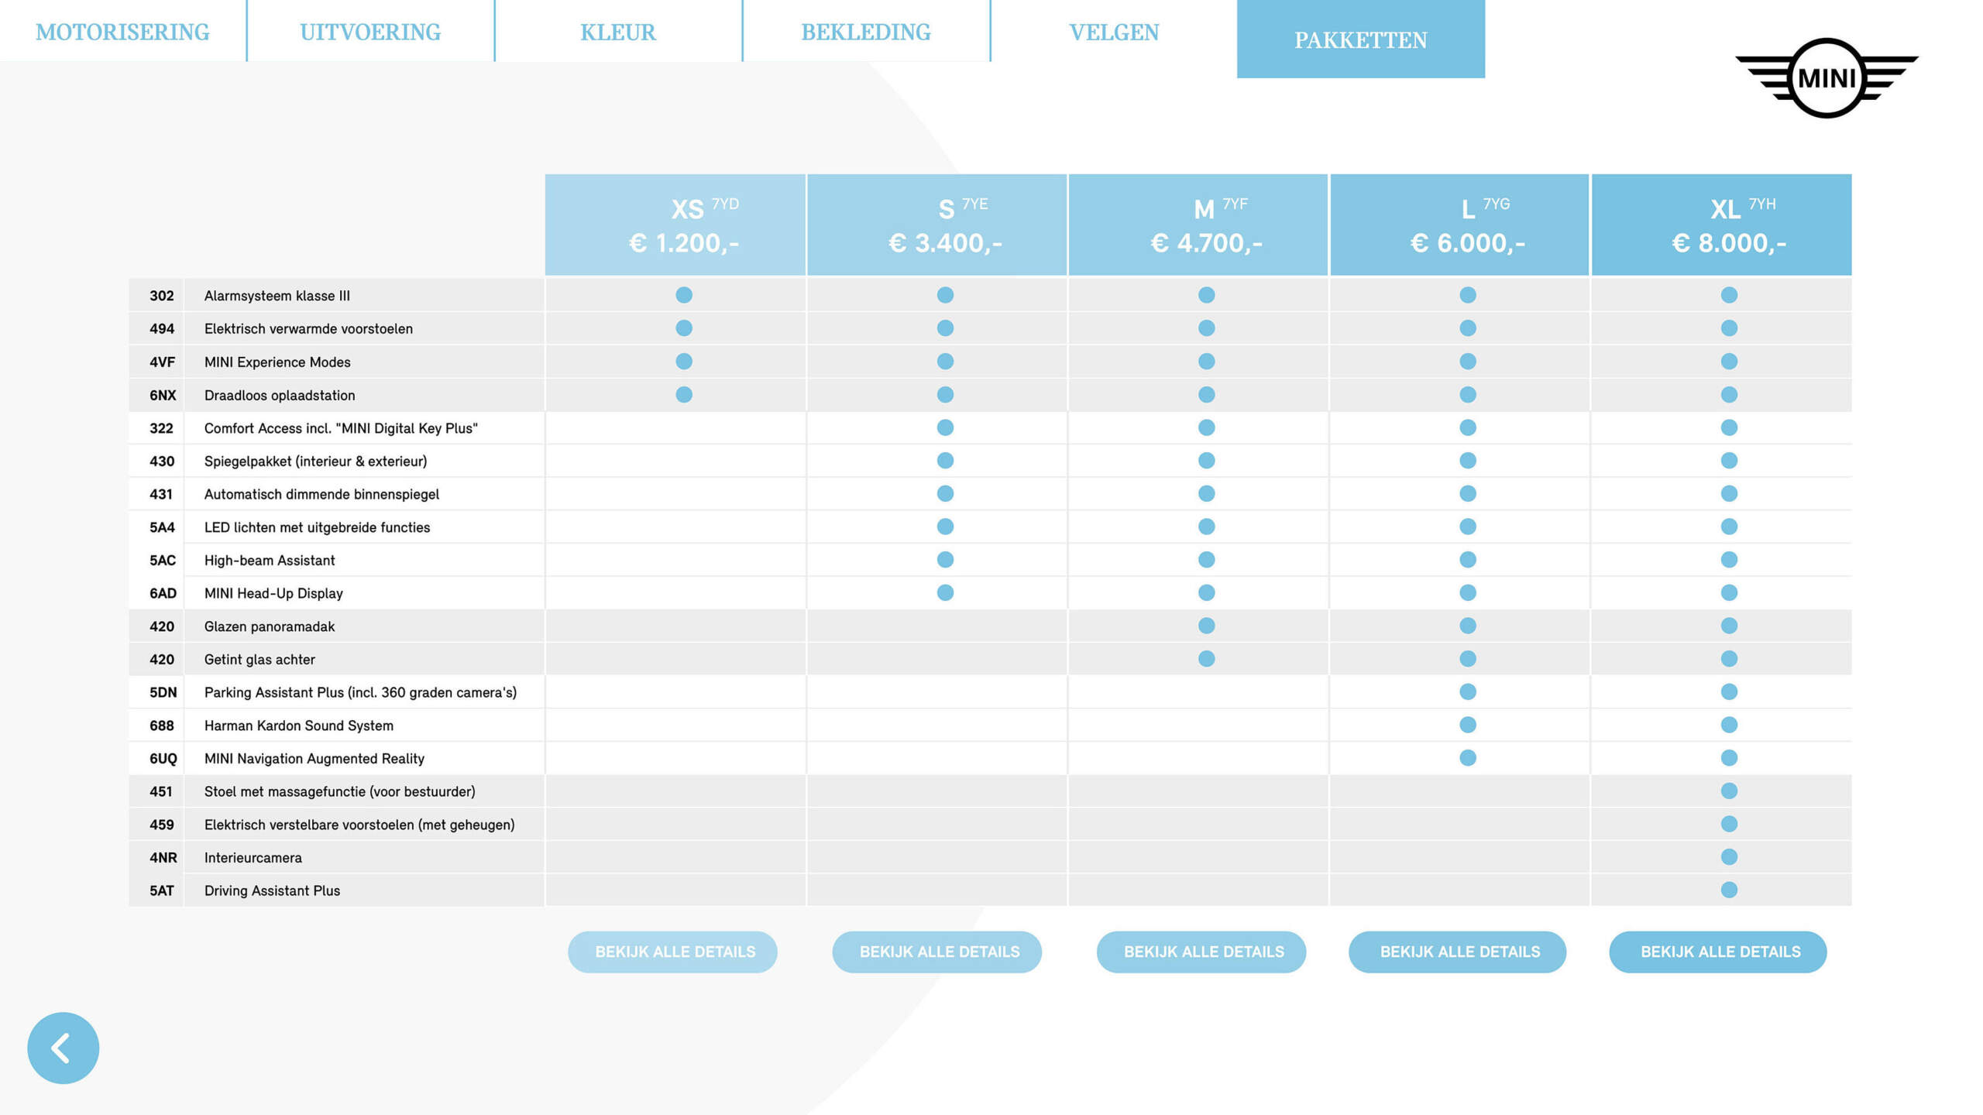Click the text 'Glazen panoramadak'
The width and height of the screenshot is (1983, 1115).
[270, 626]
